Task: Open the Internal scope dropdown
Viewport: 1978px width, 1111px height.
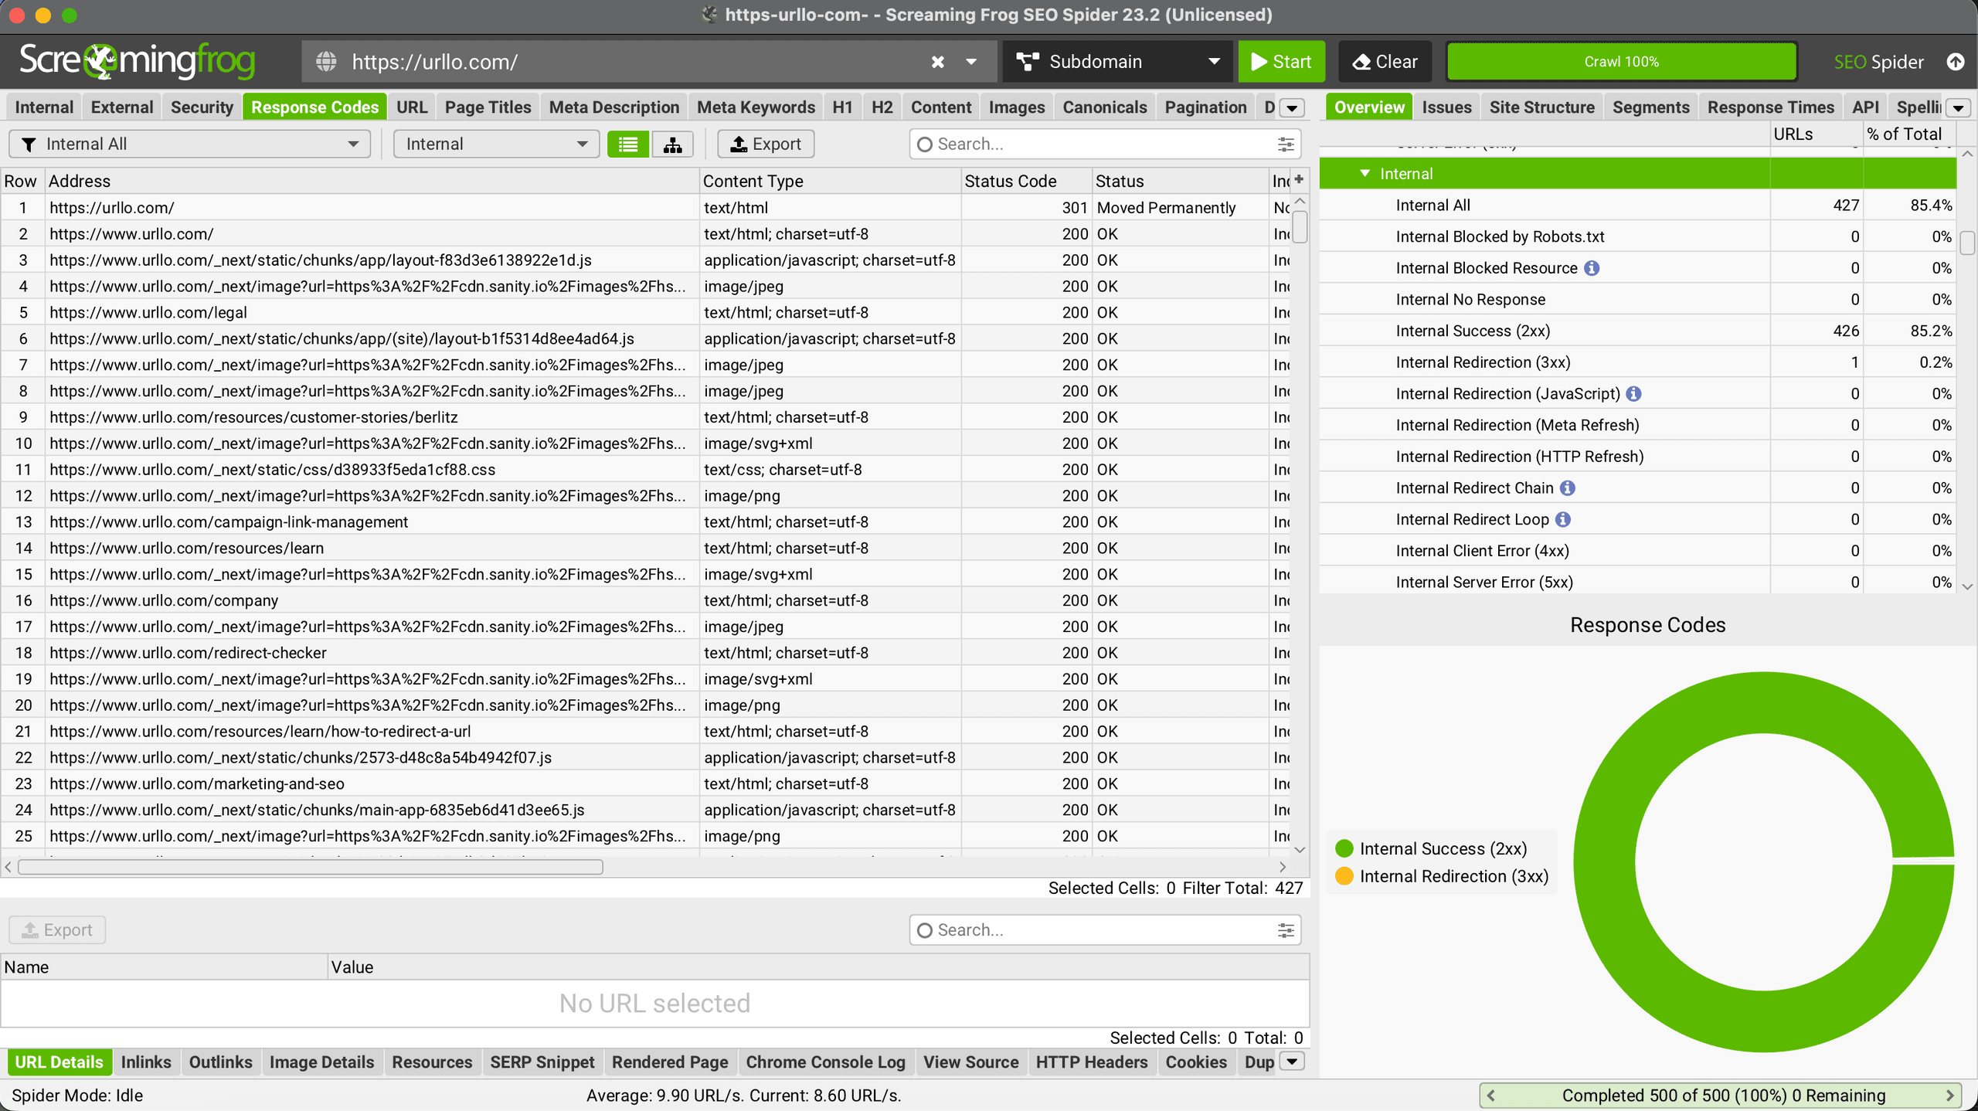Action: 496,144
